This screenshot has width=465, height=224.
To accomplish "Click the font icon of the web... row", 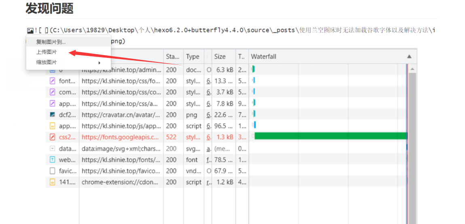I will (x=53, y=160).
